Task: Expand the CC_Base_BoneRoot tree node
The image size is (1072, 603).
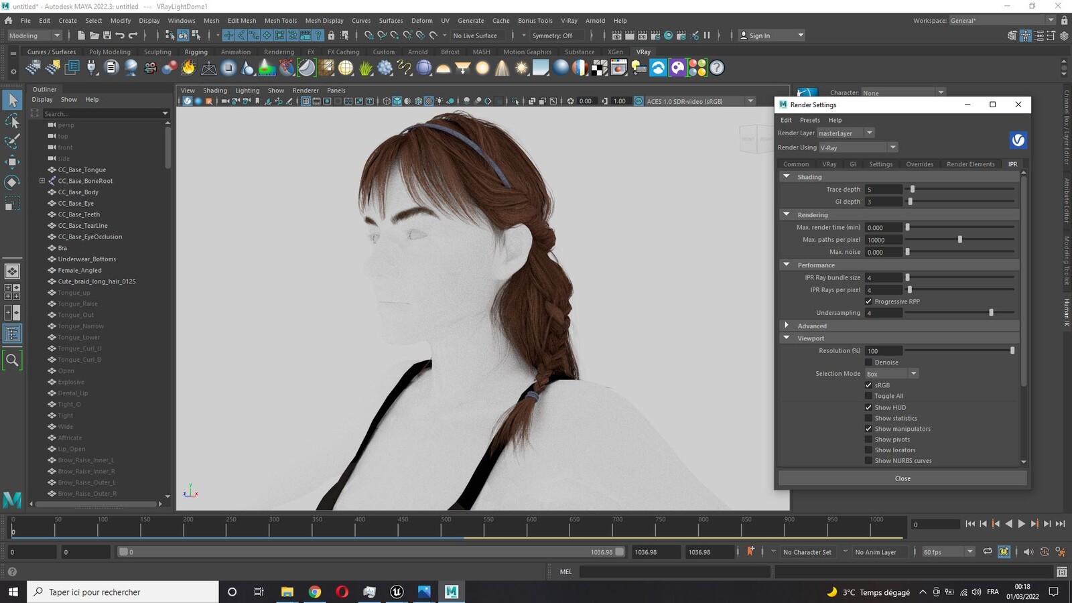Action: pos(42,181)
